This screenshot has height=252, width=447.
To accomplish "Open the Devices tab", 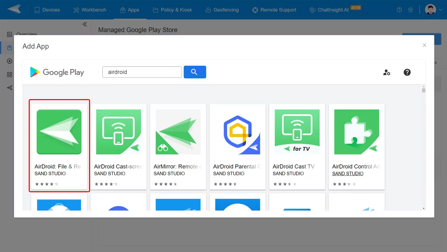I will tap(47, 10).
